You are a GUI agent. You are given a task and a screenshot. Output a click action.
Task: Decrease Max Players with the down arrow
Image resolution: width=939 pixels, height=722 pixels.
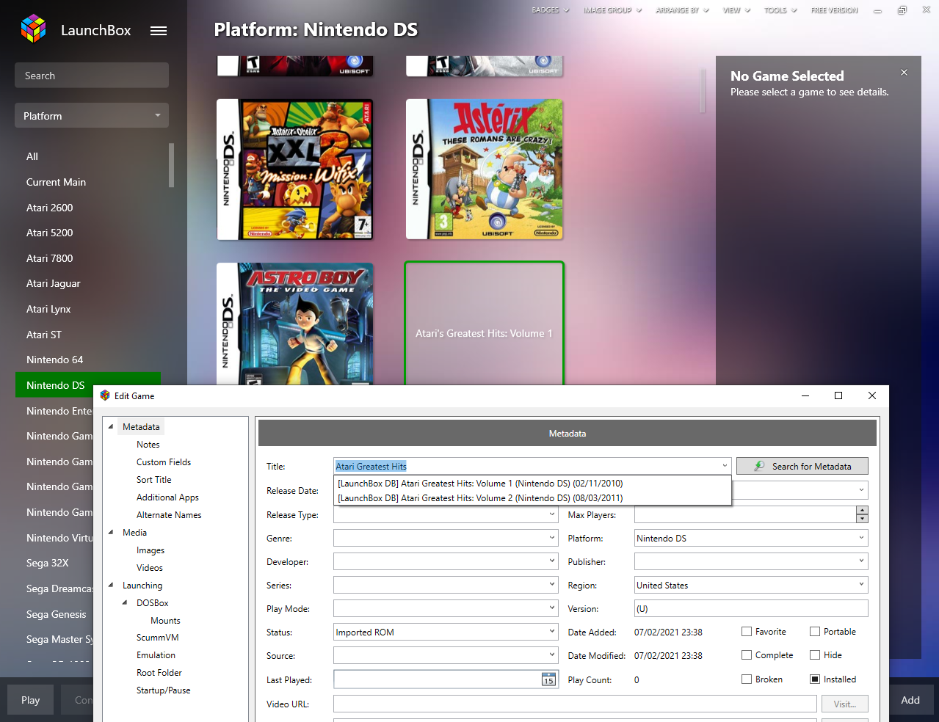click(x=862, y=519)
